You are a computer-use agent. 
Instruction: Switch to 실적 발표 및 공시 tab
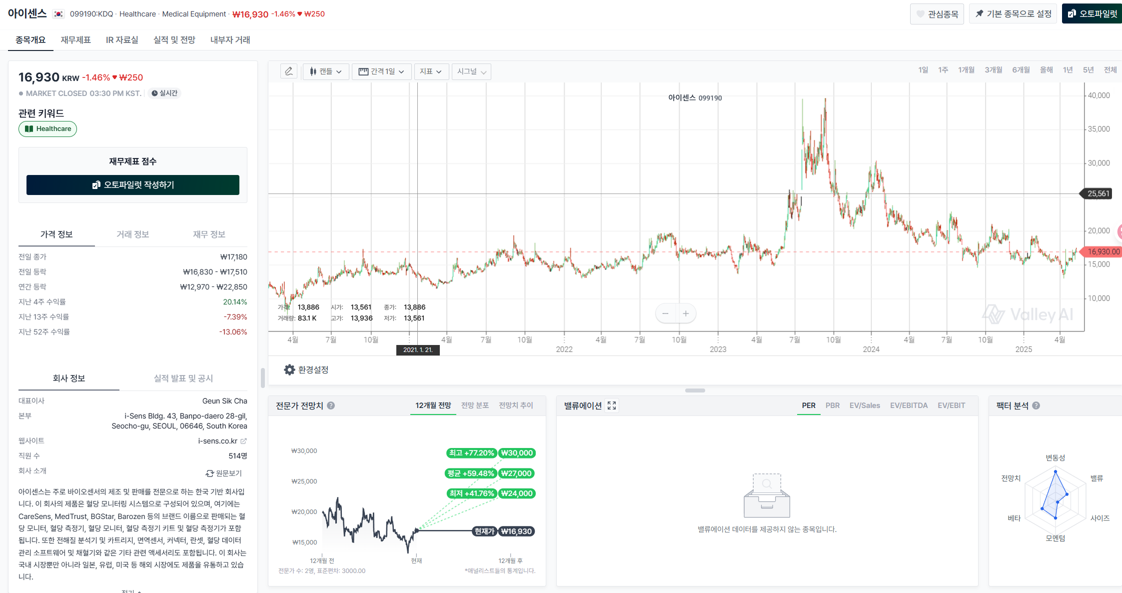tap(183, 378)
